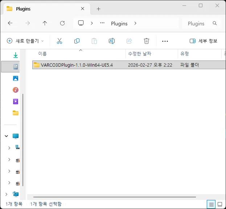Click the Paste clipboard icon
Screen dimensions: 226x209
coord(94,41)
